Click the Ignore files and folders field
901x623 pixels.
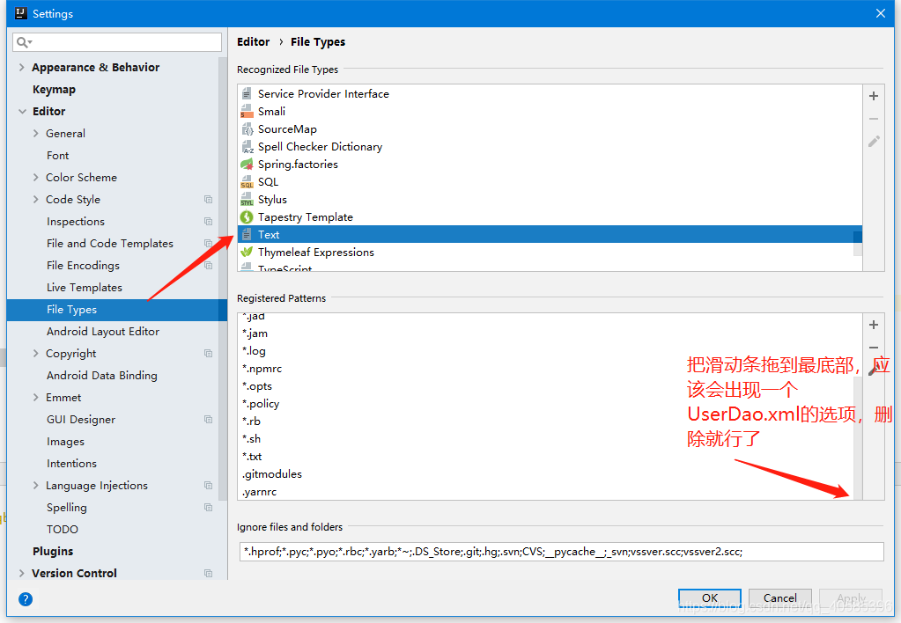(561, 552)
